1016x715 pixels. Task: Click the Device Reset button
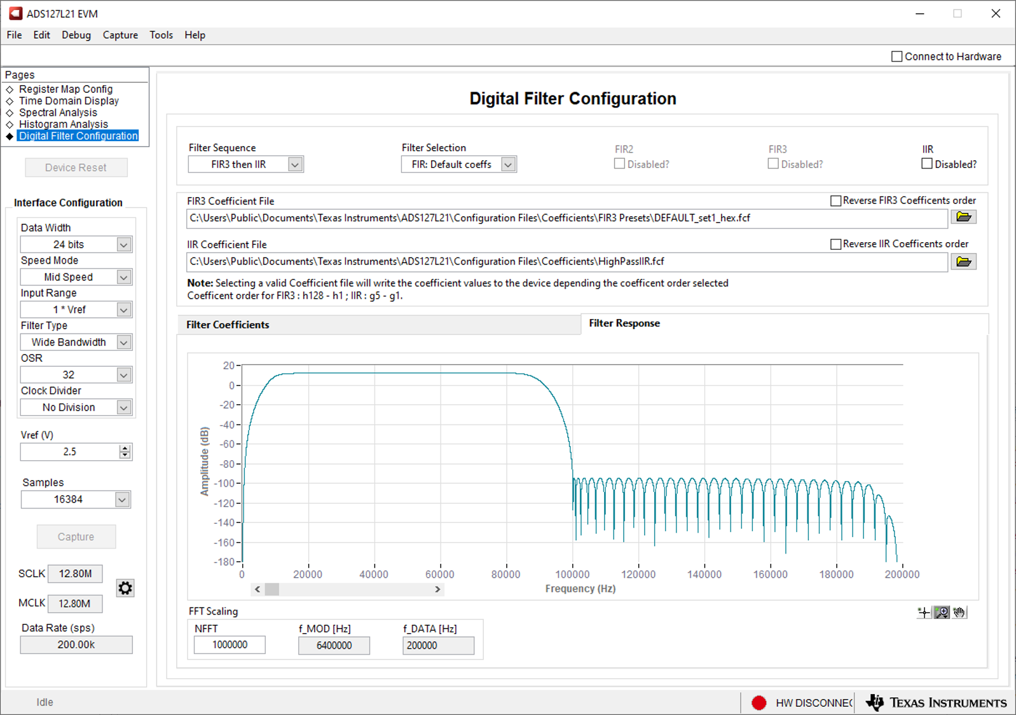[x=76, y=168]
